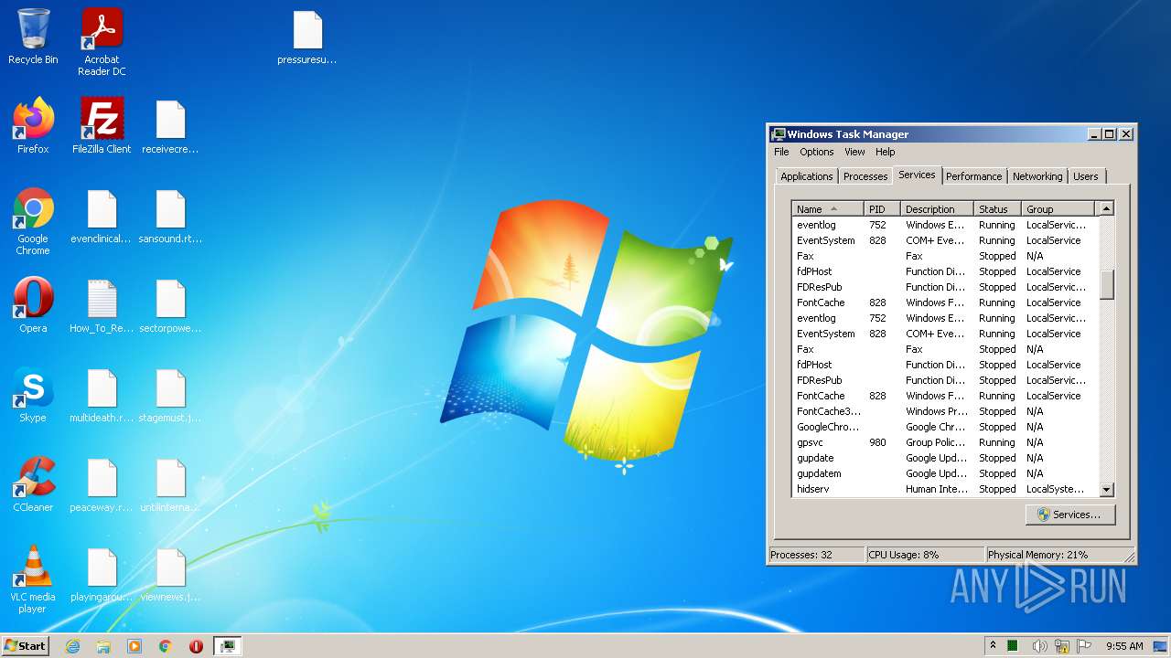Switch to the Users tab
1171x658 pixels.
coord(1086,176)
